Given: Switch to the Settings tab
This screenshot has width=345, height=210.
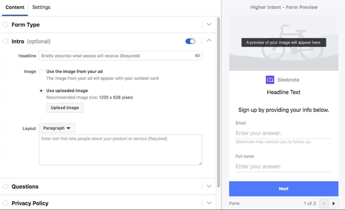Looking at the screenshot, I should tap(41, 7).
